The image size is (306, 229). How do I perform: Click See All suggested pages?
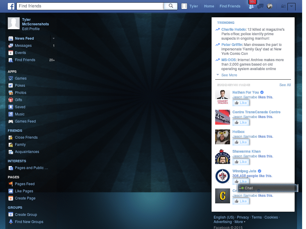pyautogui.click(x=285, y=85)
